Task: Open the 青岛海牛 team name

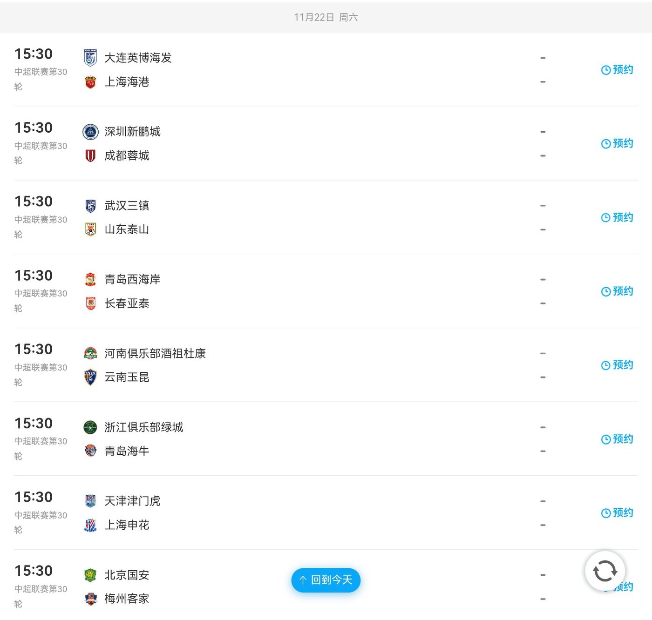Action: click(127, 451)
